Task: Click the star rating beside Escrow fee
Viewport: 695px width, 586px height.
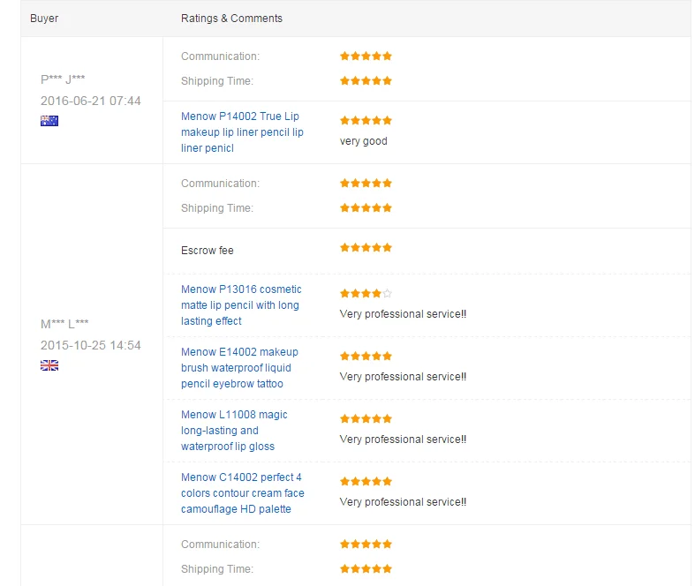Action: pos(366,247)
